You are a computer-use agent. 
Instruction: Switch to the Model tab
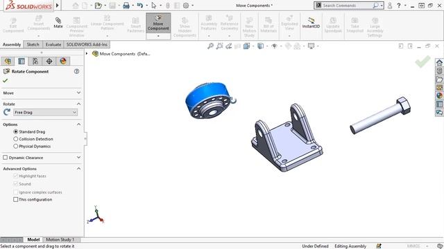pos(33,240)
